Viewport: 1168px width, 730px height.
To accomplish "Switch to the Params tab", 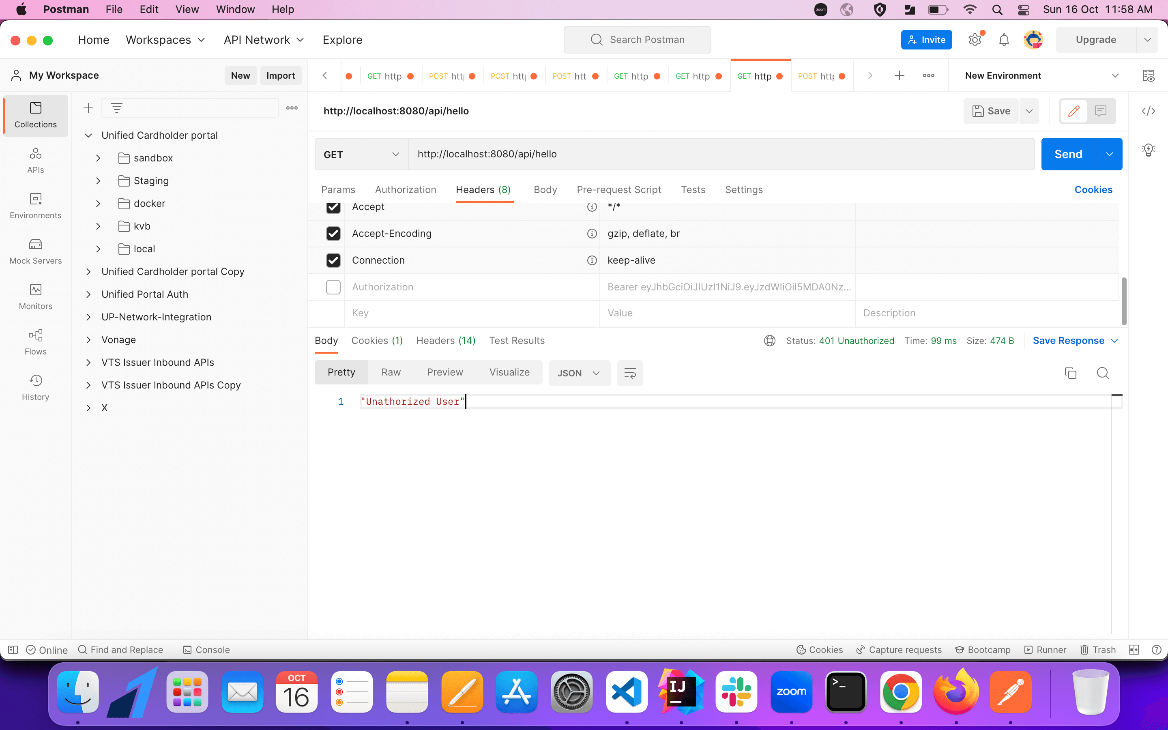I will 338,190.
